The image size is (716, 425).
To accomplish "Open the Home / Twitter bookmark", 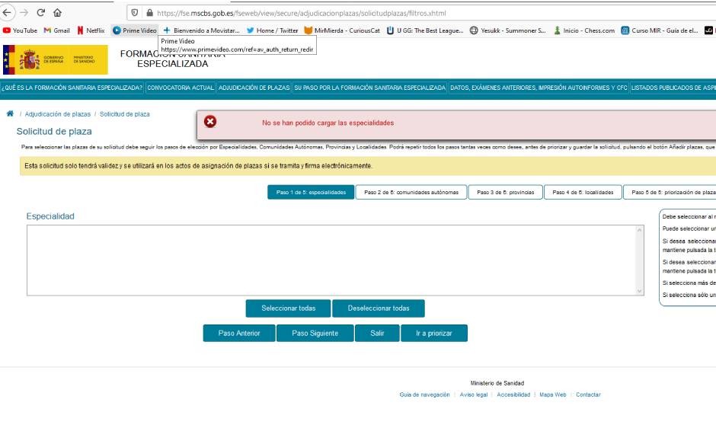I will pos(272,30).
